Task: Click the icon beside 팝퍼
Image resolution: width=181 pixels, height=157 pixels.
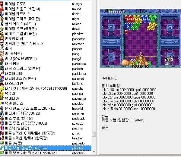Action: click(x=2, y=48)
